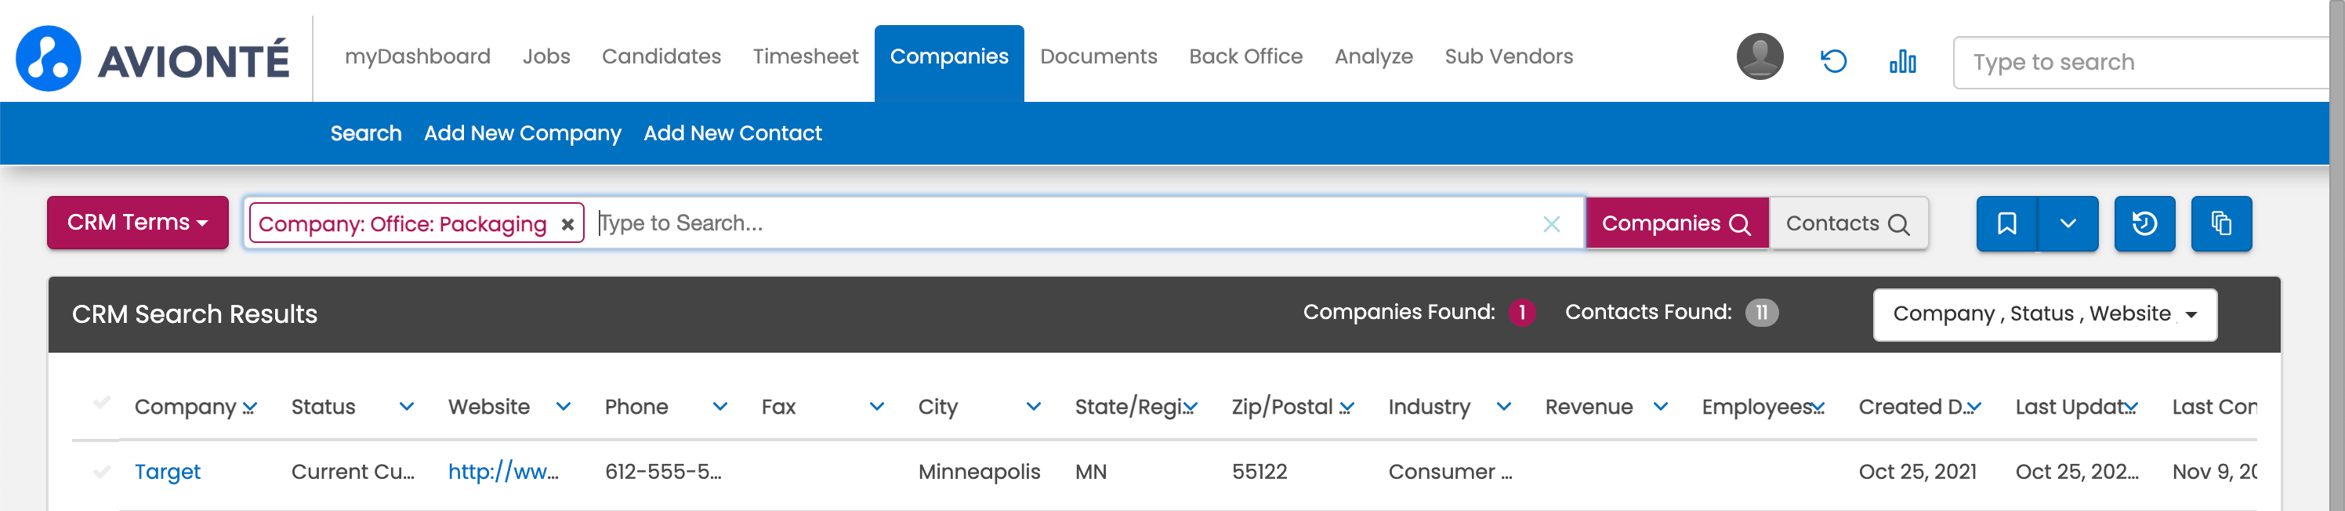
Task: Toggle the checkmark for Target row
Action: (x=102, y=472)
